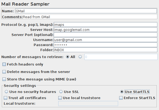Screen dimensions: 159x110
Task: Select the specific message count radio button
Action: 80,57
